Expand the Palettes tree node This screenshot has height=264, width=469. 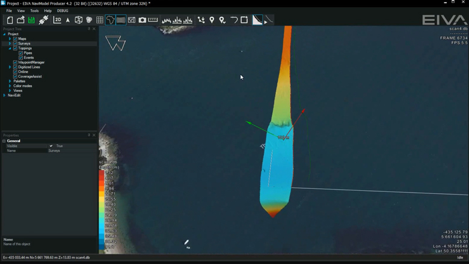point(10,81)
